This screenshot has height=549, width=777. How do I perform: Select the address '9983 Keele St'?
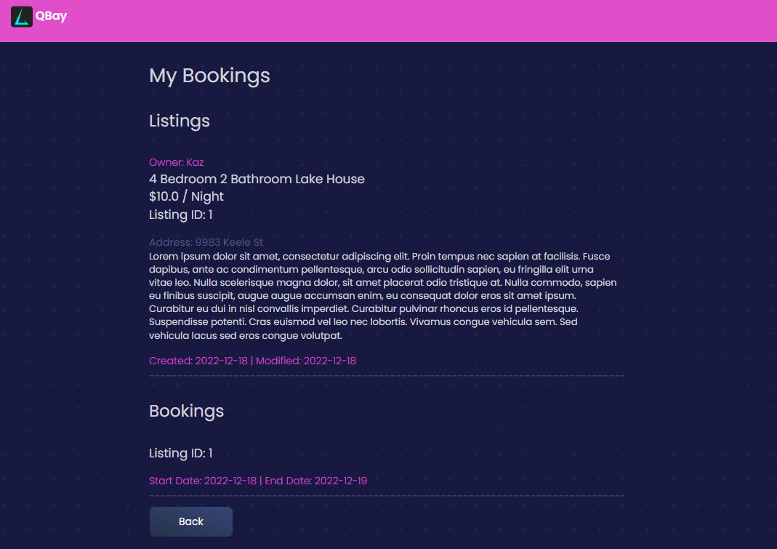pyautogui.click(x=206, y=241)
